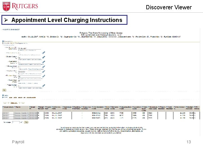Screen dimensions: 203x152
Task: Click the Rutgers shield logo
Action: click(6, 6)
